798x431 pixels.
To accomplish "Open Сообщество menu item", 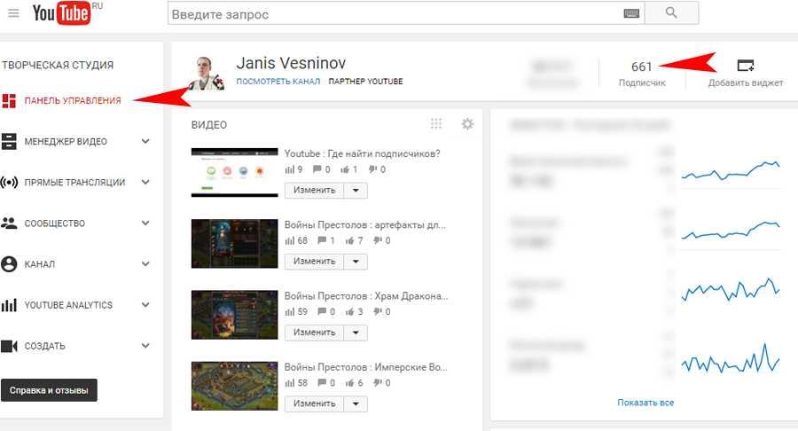I will pyautogui.click(x=55, y=223).
